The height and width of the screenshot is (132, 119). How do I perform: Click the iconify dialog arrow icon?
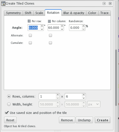[104, 4]
